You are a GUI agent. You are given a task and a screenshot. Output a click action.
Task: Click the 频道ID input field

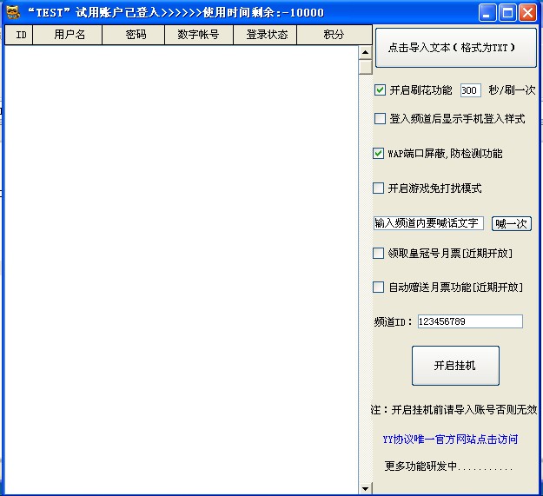point(470,321)
